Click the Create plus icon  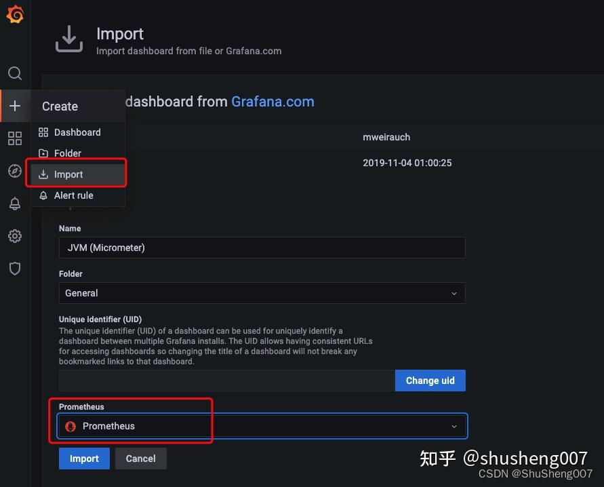point(14,106)
